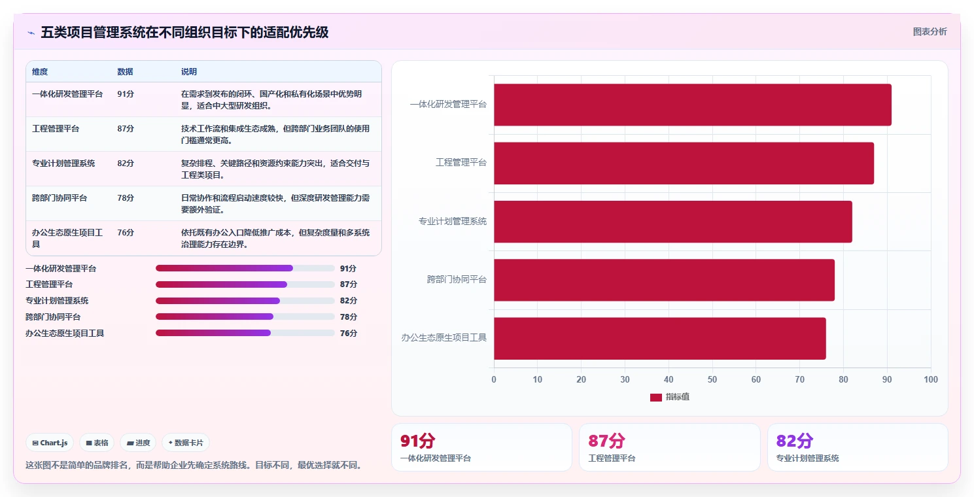The image size is (974, 497).
Task: Click the 图表分析 label in the header
Action: coord(930,31)
